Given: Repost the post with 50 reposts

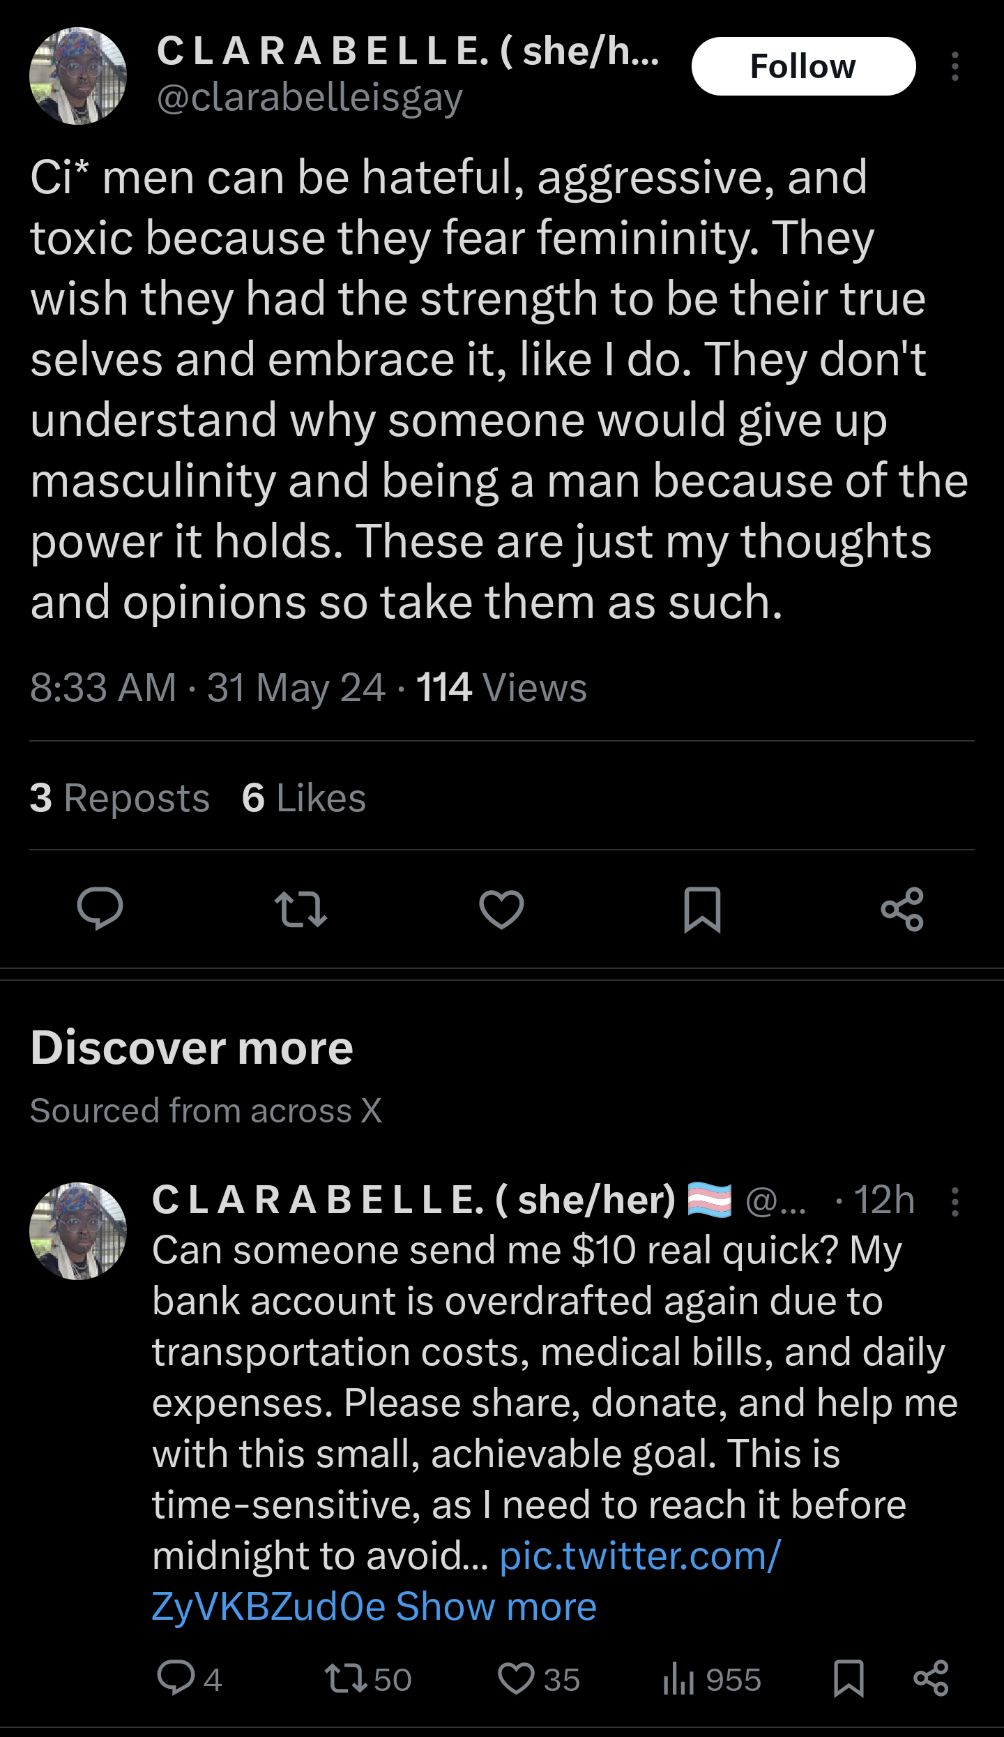Looking at the screenshot, I should (x=368, y=1678).
